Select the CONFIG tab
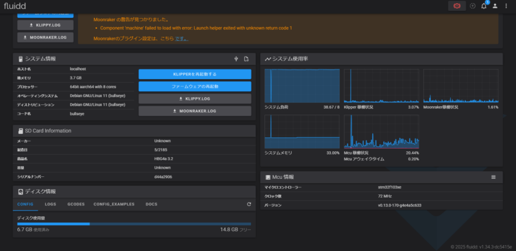Image resolution: width=516 pixels, height=251 pixels. point(25,204)
